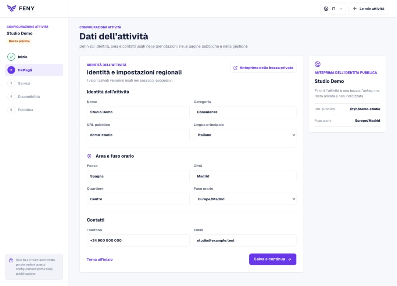Click the green checkmark icon for Inizio
397x286 pixels.
11,57
